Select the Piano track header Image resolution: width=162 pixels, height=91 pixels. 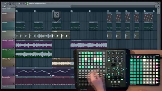click(x=8, y=35)
